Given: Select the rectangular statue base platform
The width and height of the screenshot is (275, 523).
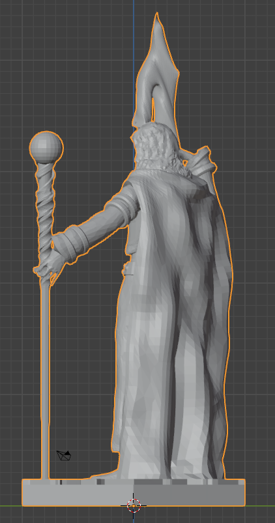Looking at the screenshot, I should coord(134,492).
